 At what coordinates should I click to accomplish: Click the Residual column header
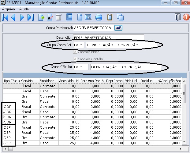(x=146, y=81)
